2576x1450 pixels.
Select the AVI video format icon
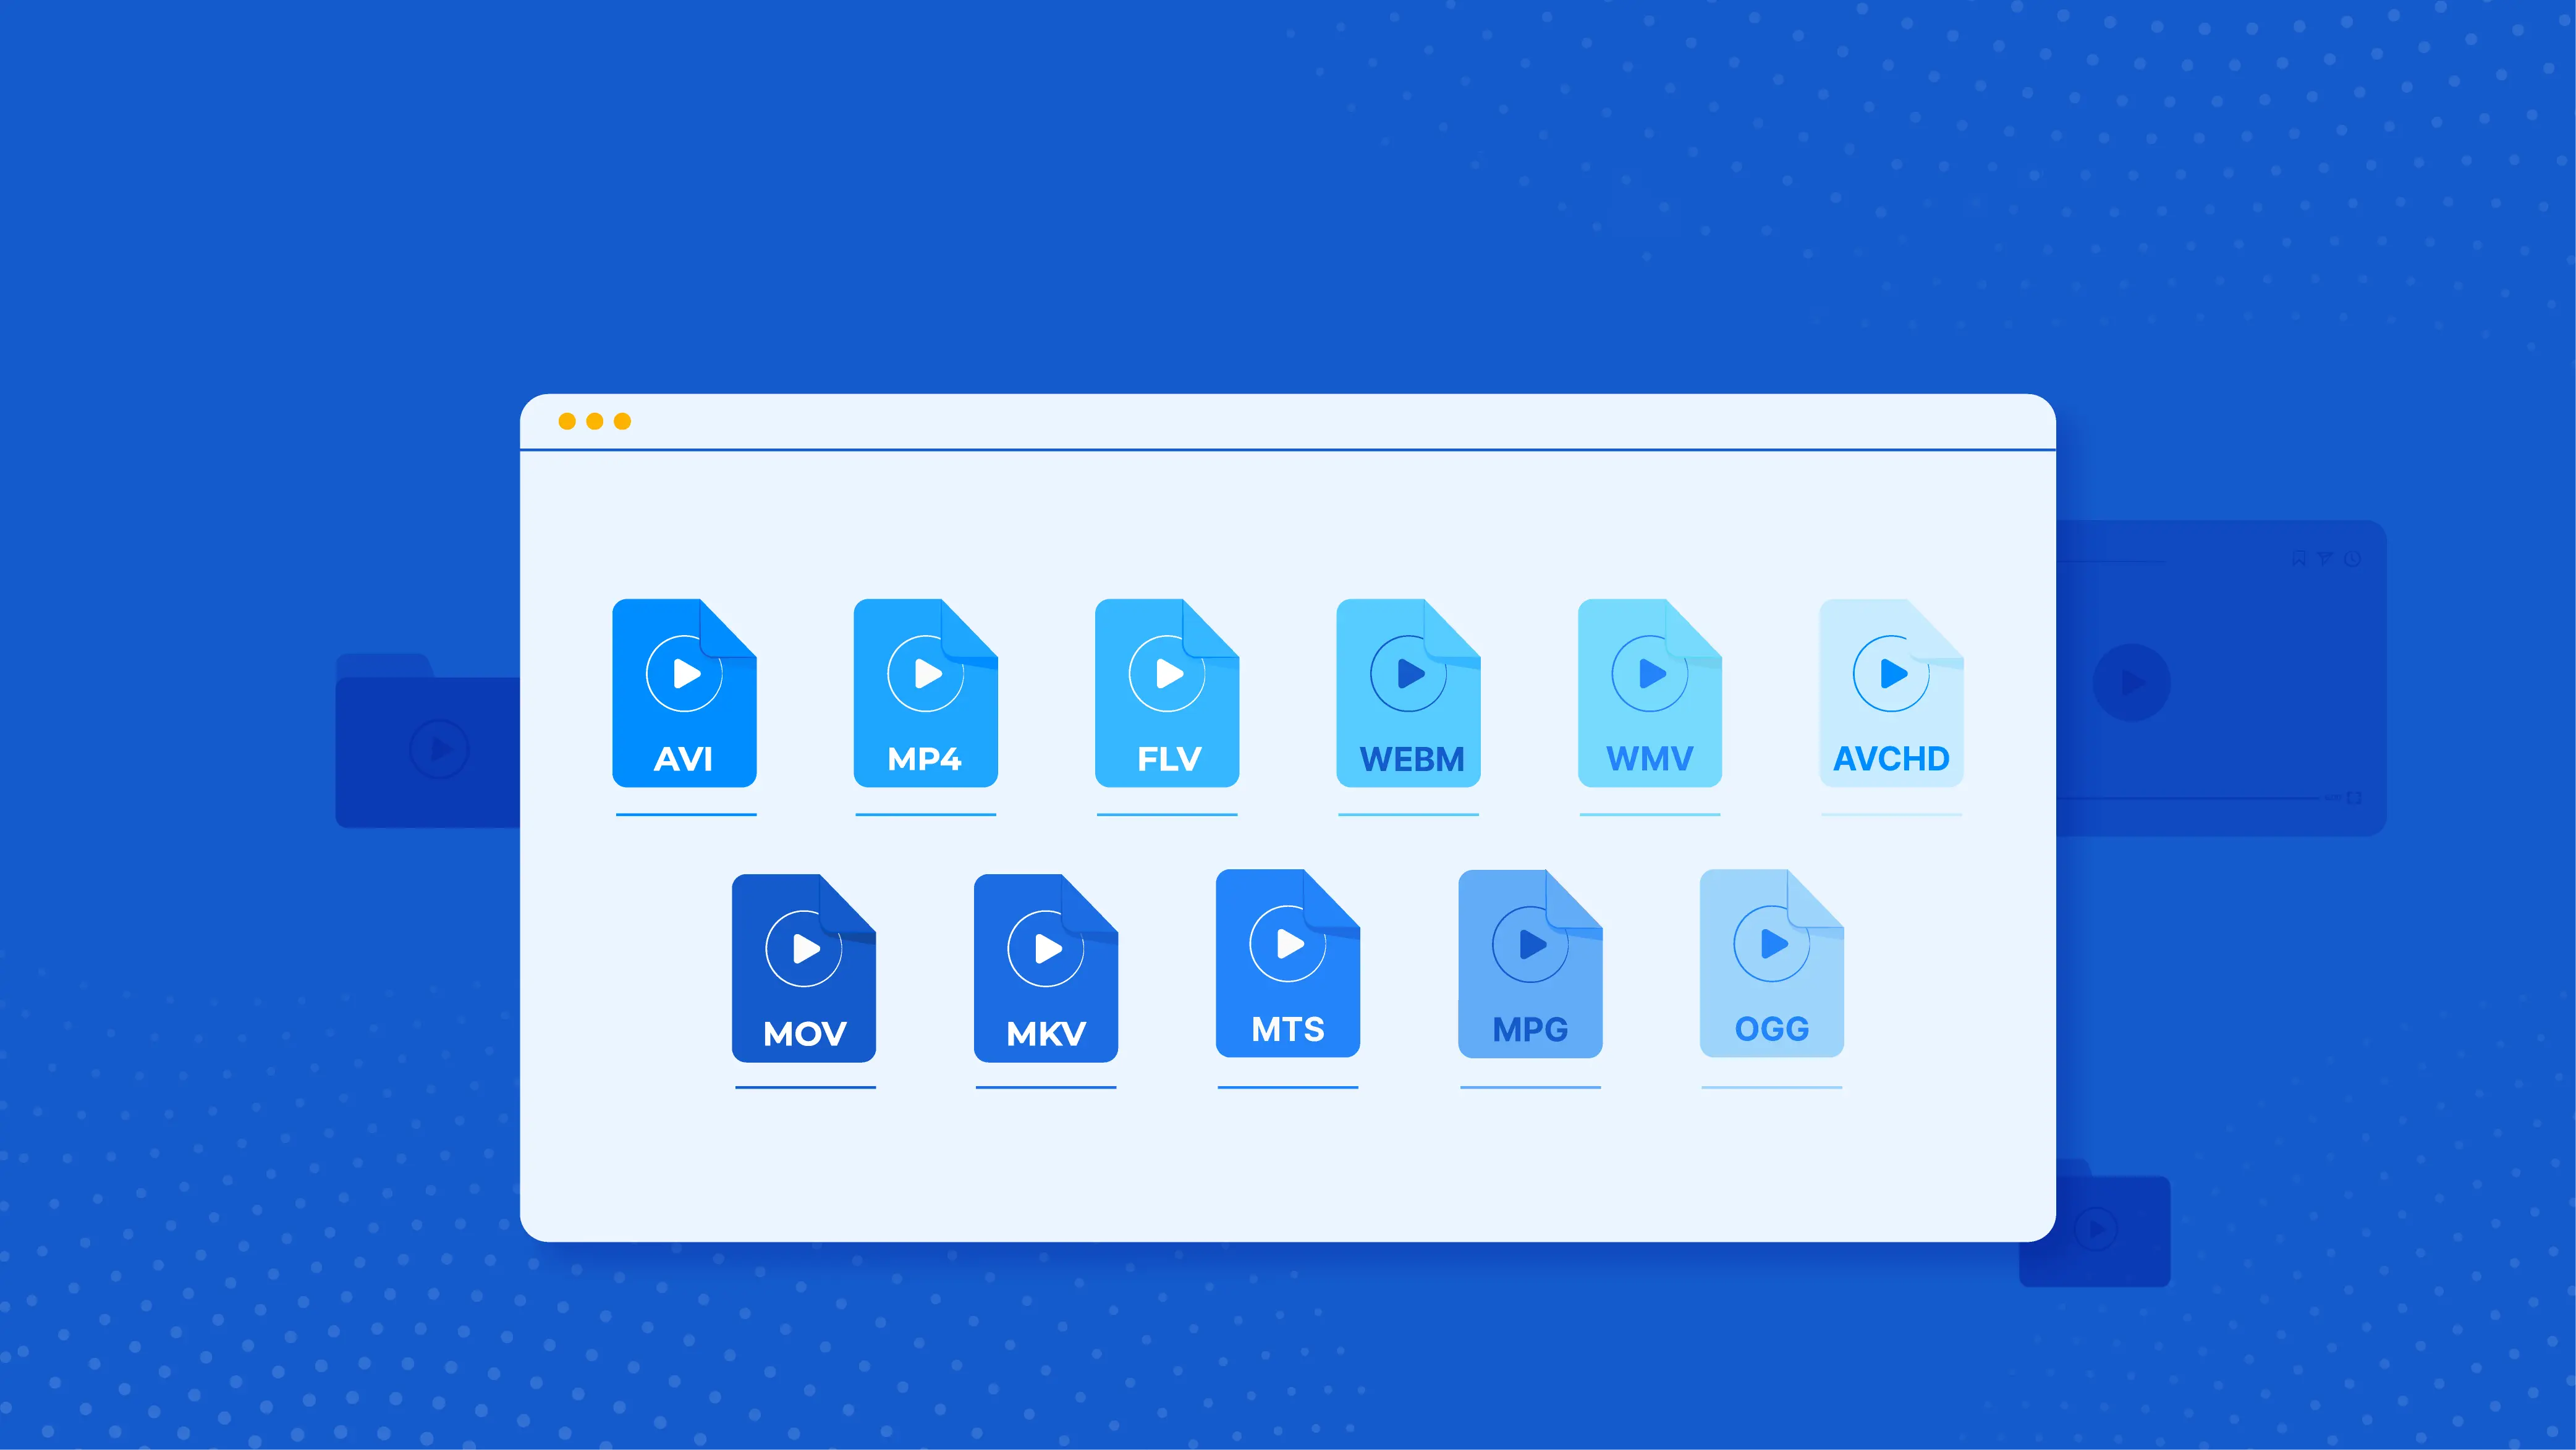tap(685, 694)
